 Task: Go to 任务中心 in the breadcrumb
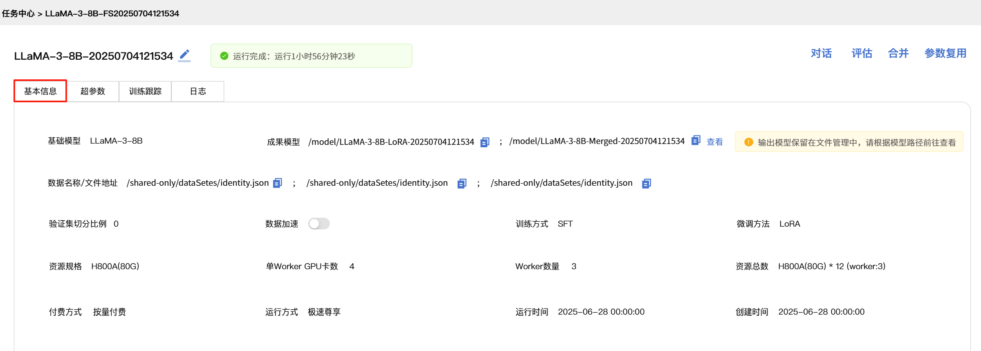tap(18, 13)
